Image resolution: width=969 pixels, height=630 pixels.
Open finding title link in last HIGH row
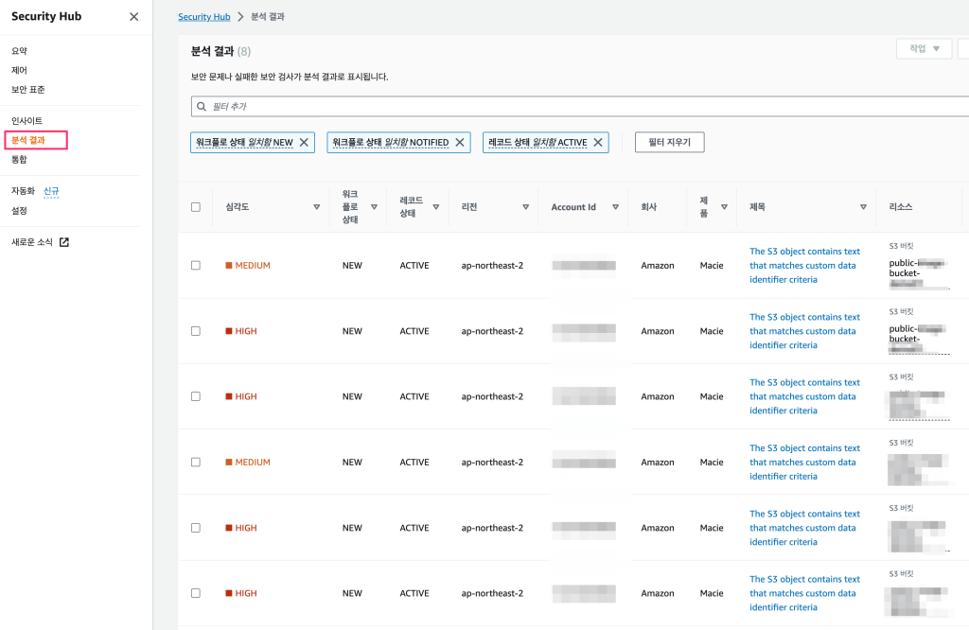(804, 593)
